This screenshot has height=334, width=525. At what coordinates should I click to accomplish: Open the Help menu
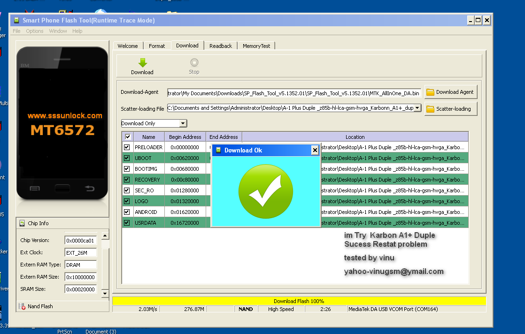77,31
